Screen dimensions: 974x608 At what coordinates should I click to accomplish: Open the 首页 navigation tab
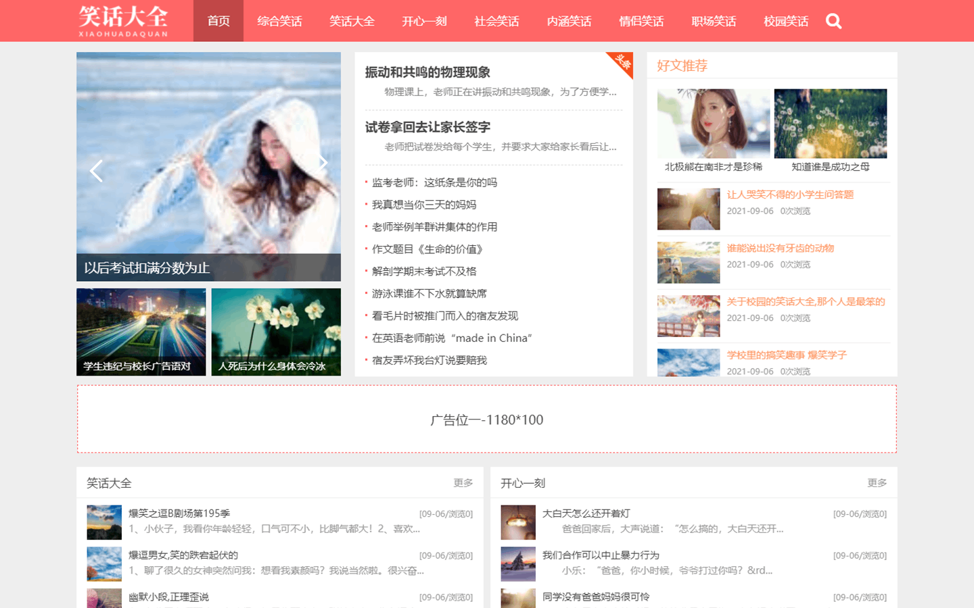218,21
